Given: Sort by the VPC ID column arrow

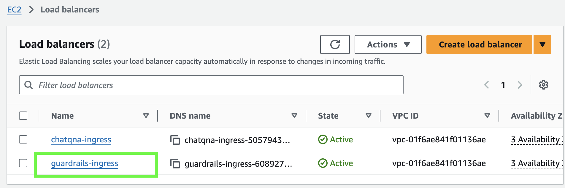Looking at the screenshot, I should click(x=487, y=116).
